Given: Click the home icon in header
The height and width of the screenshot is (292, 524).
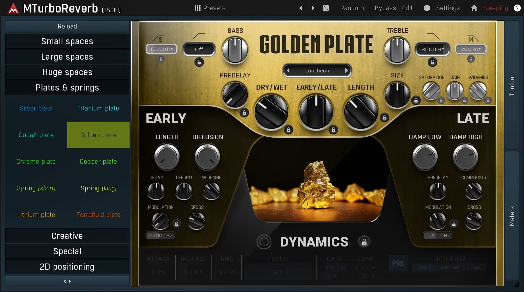Looking at the screenshot, I should (x=474, y=8).
